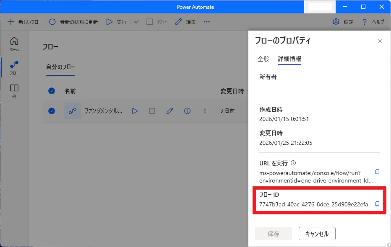
Task: Switch to the 詳細情報 tab
Action: point(289,59)
